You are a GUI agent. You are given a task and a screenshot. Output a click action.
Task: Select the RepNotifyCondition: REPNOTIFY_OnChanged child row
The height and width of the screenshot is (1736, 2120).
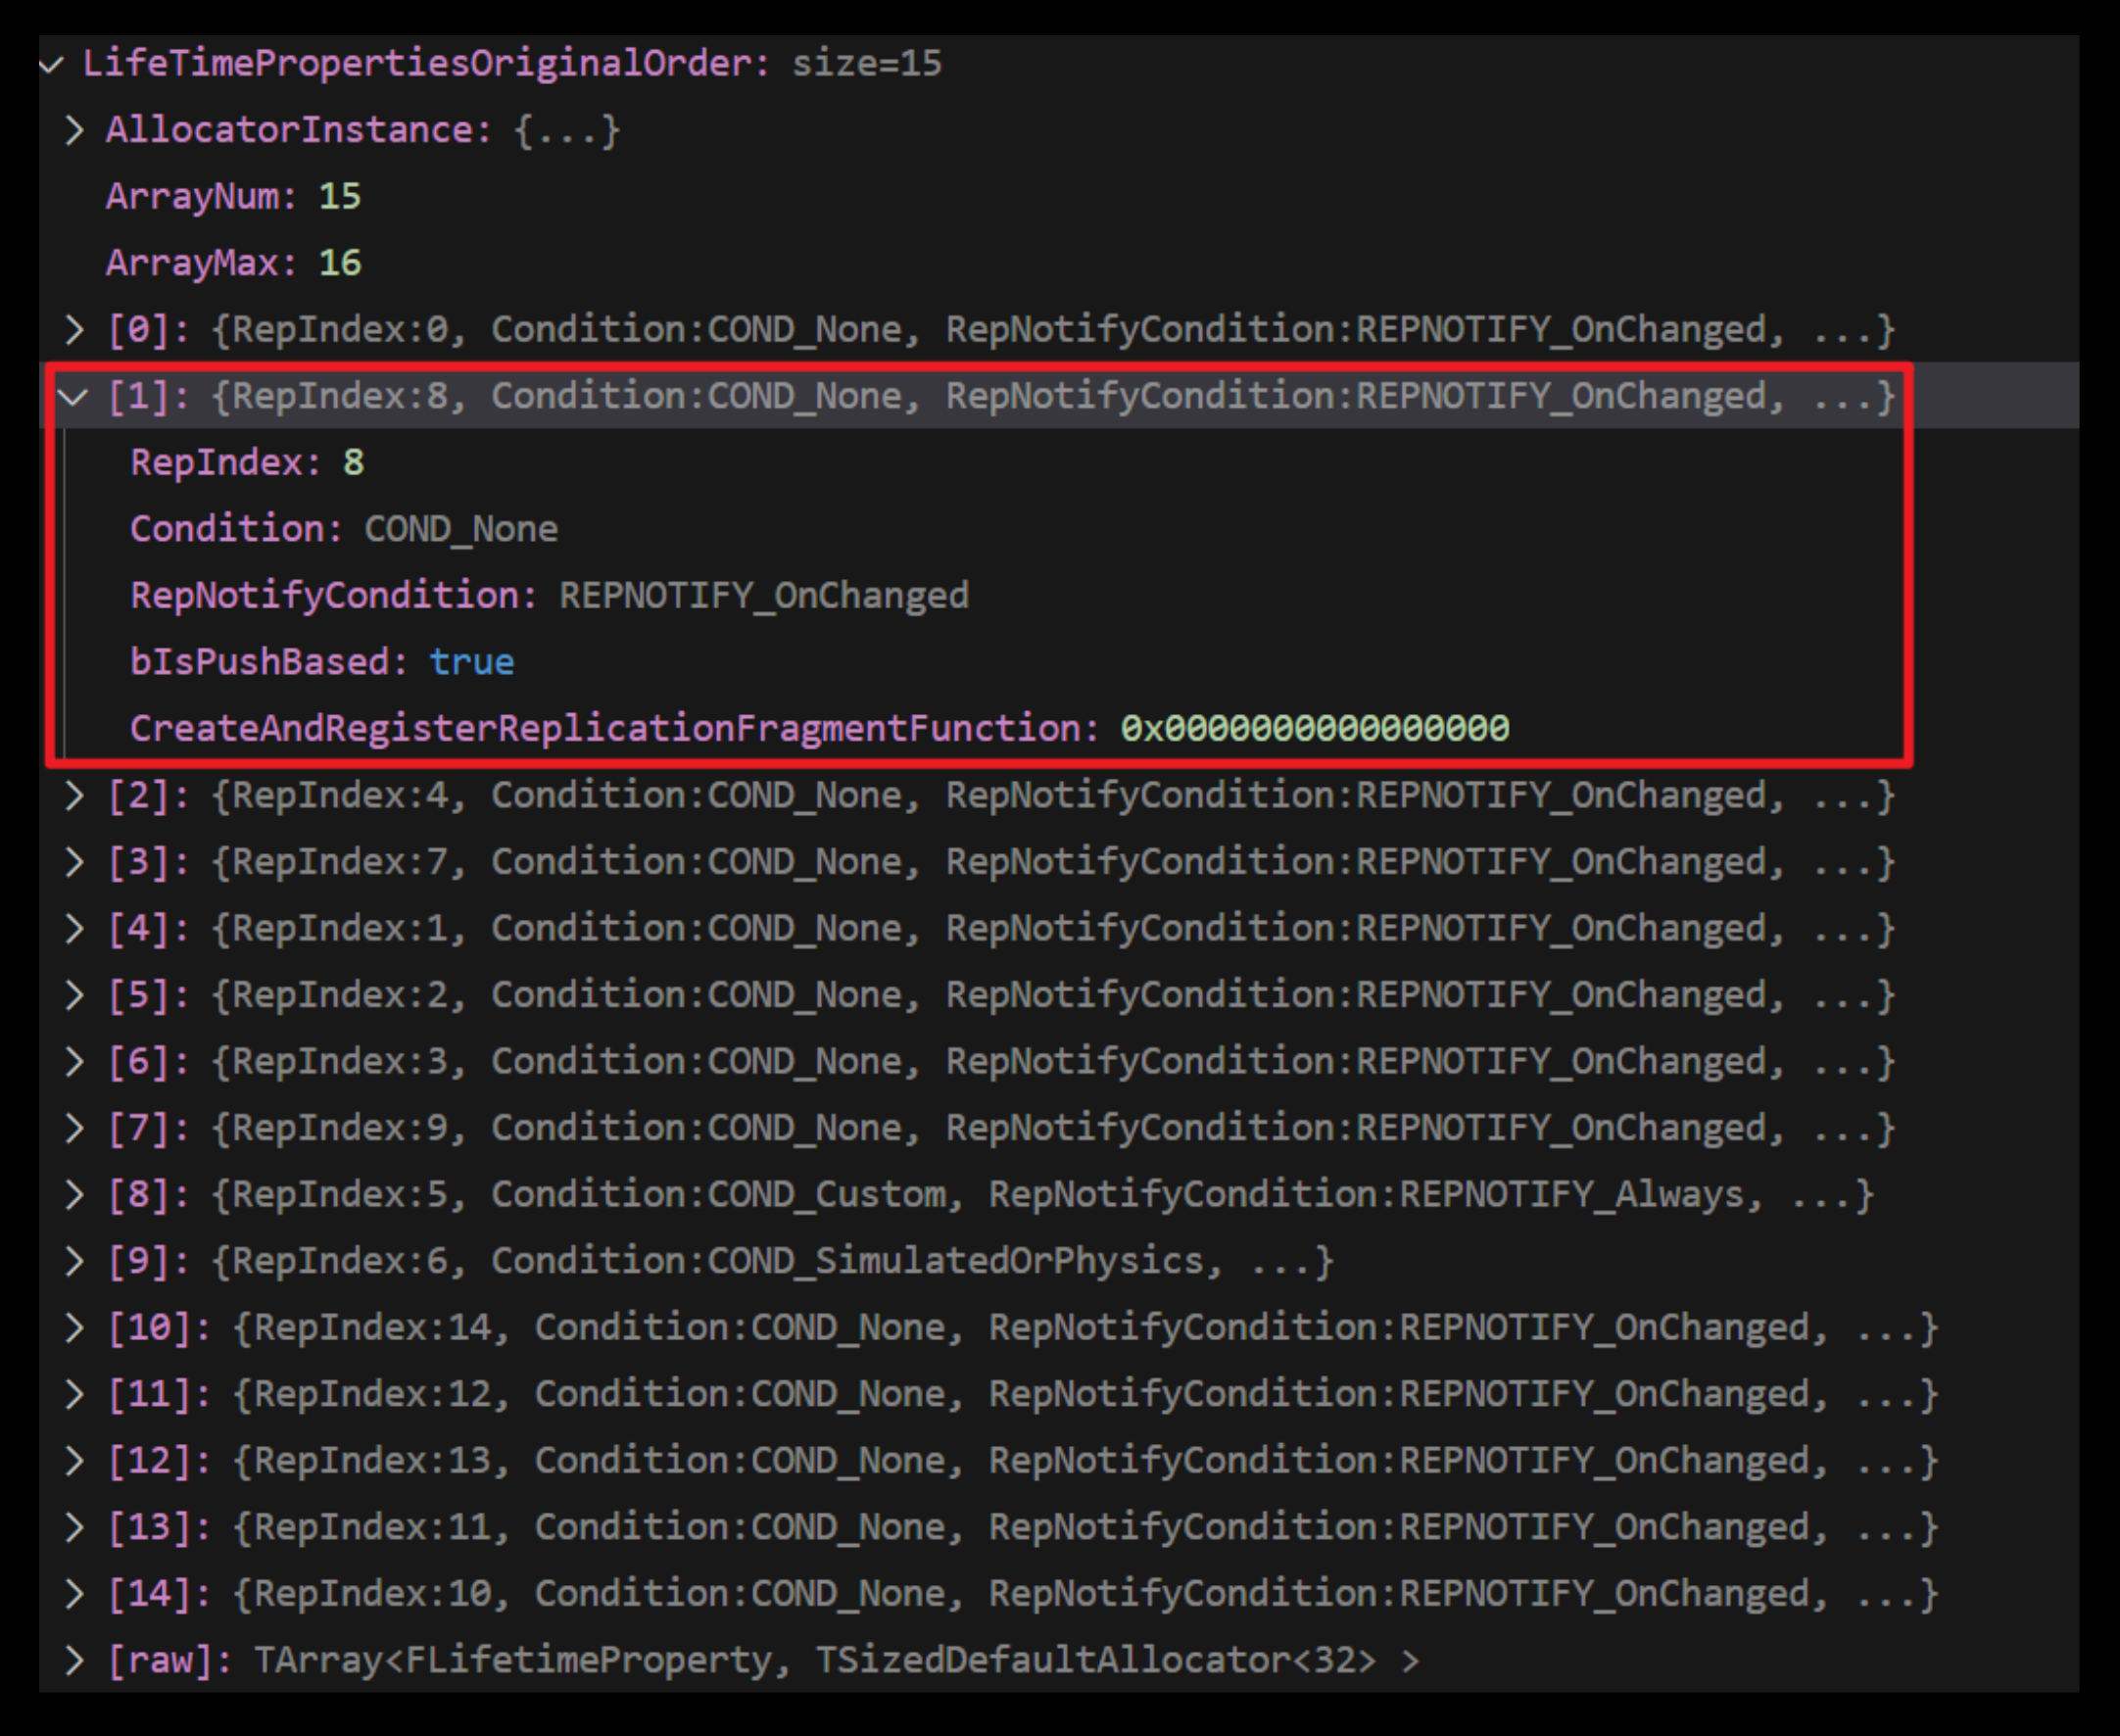(548, 596)
